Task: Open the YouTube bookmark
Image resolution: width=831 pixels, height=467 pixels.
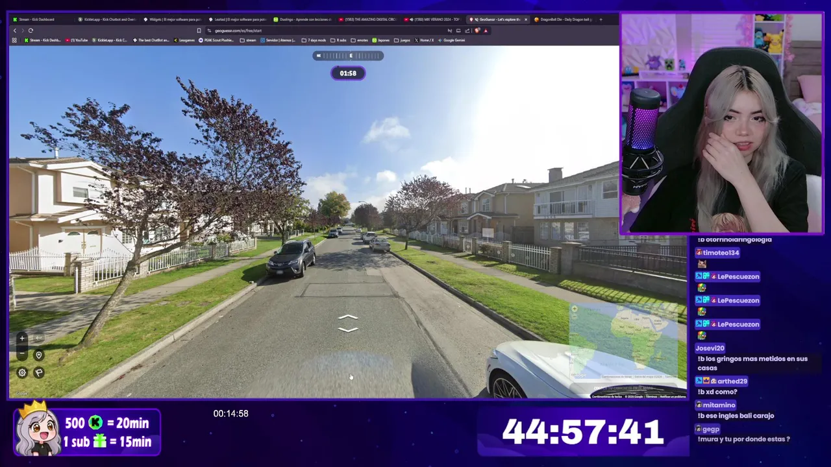Action: [77, 40]
